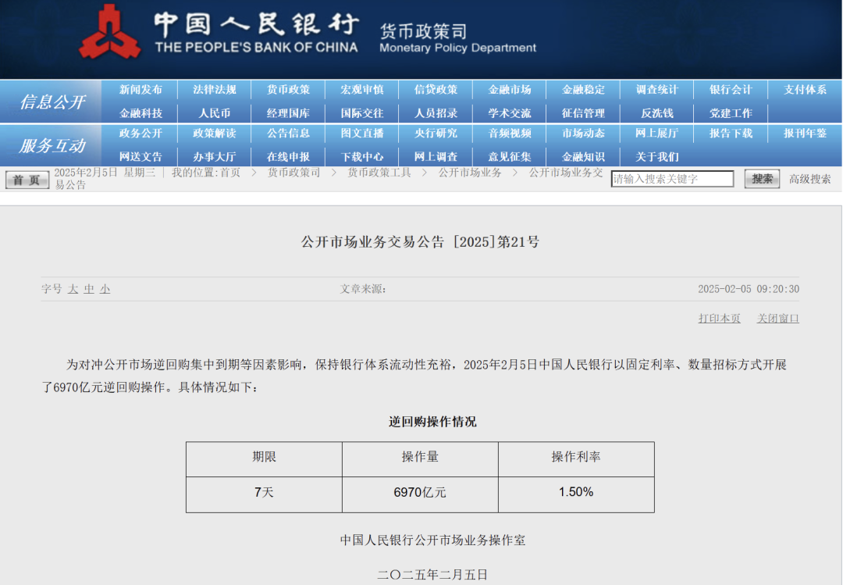This screenshot has height=585, width=843.
Task: Open the 新闻发布 navigation item
Action: (x=140, y=90)
